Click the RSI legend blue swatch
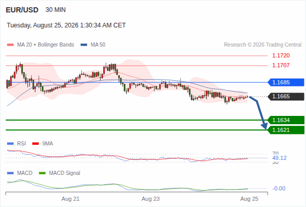This screenshot has width=306, height=207. coord(10,144)
